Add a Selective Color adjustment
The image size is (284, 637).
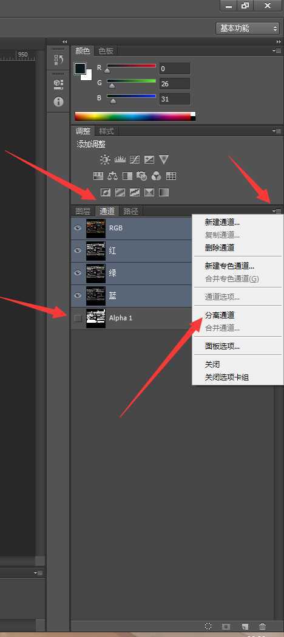(x=149, y=192)
